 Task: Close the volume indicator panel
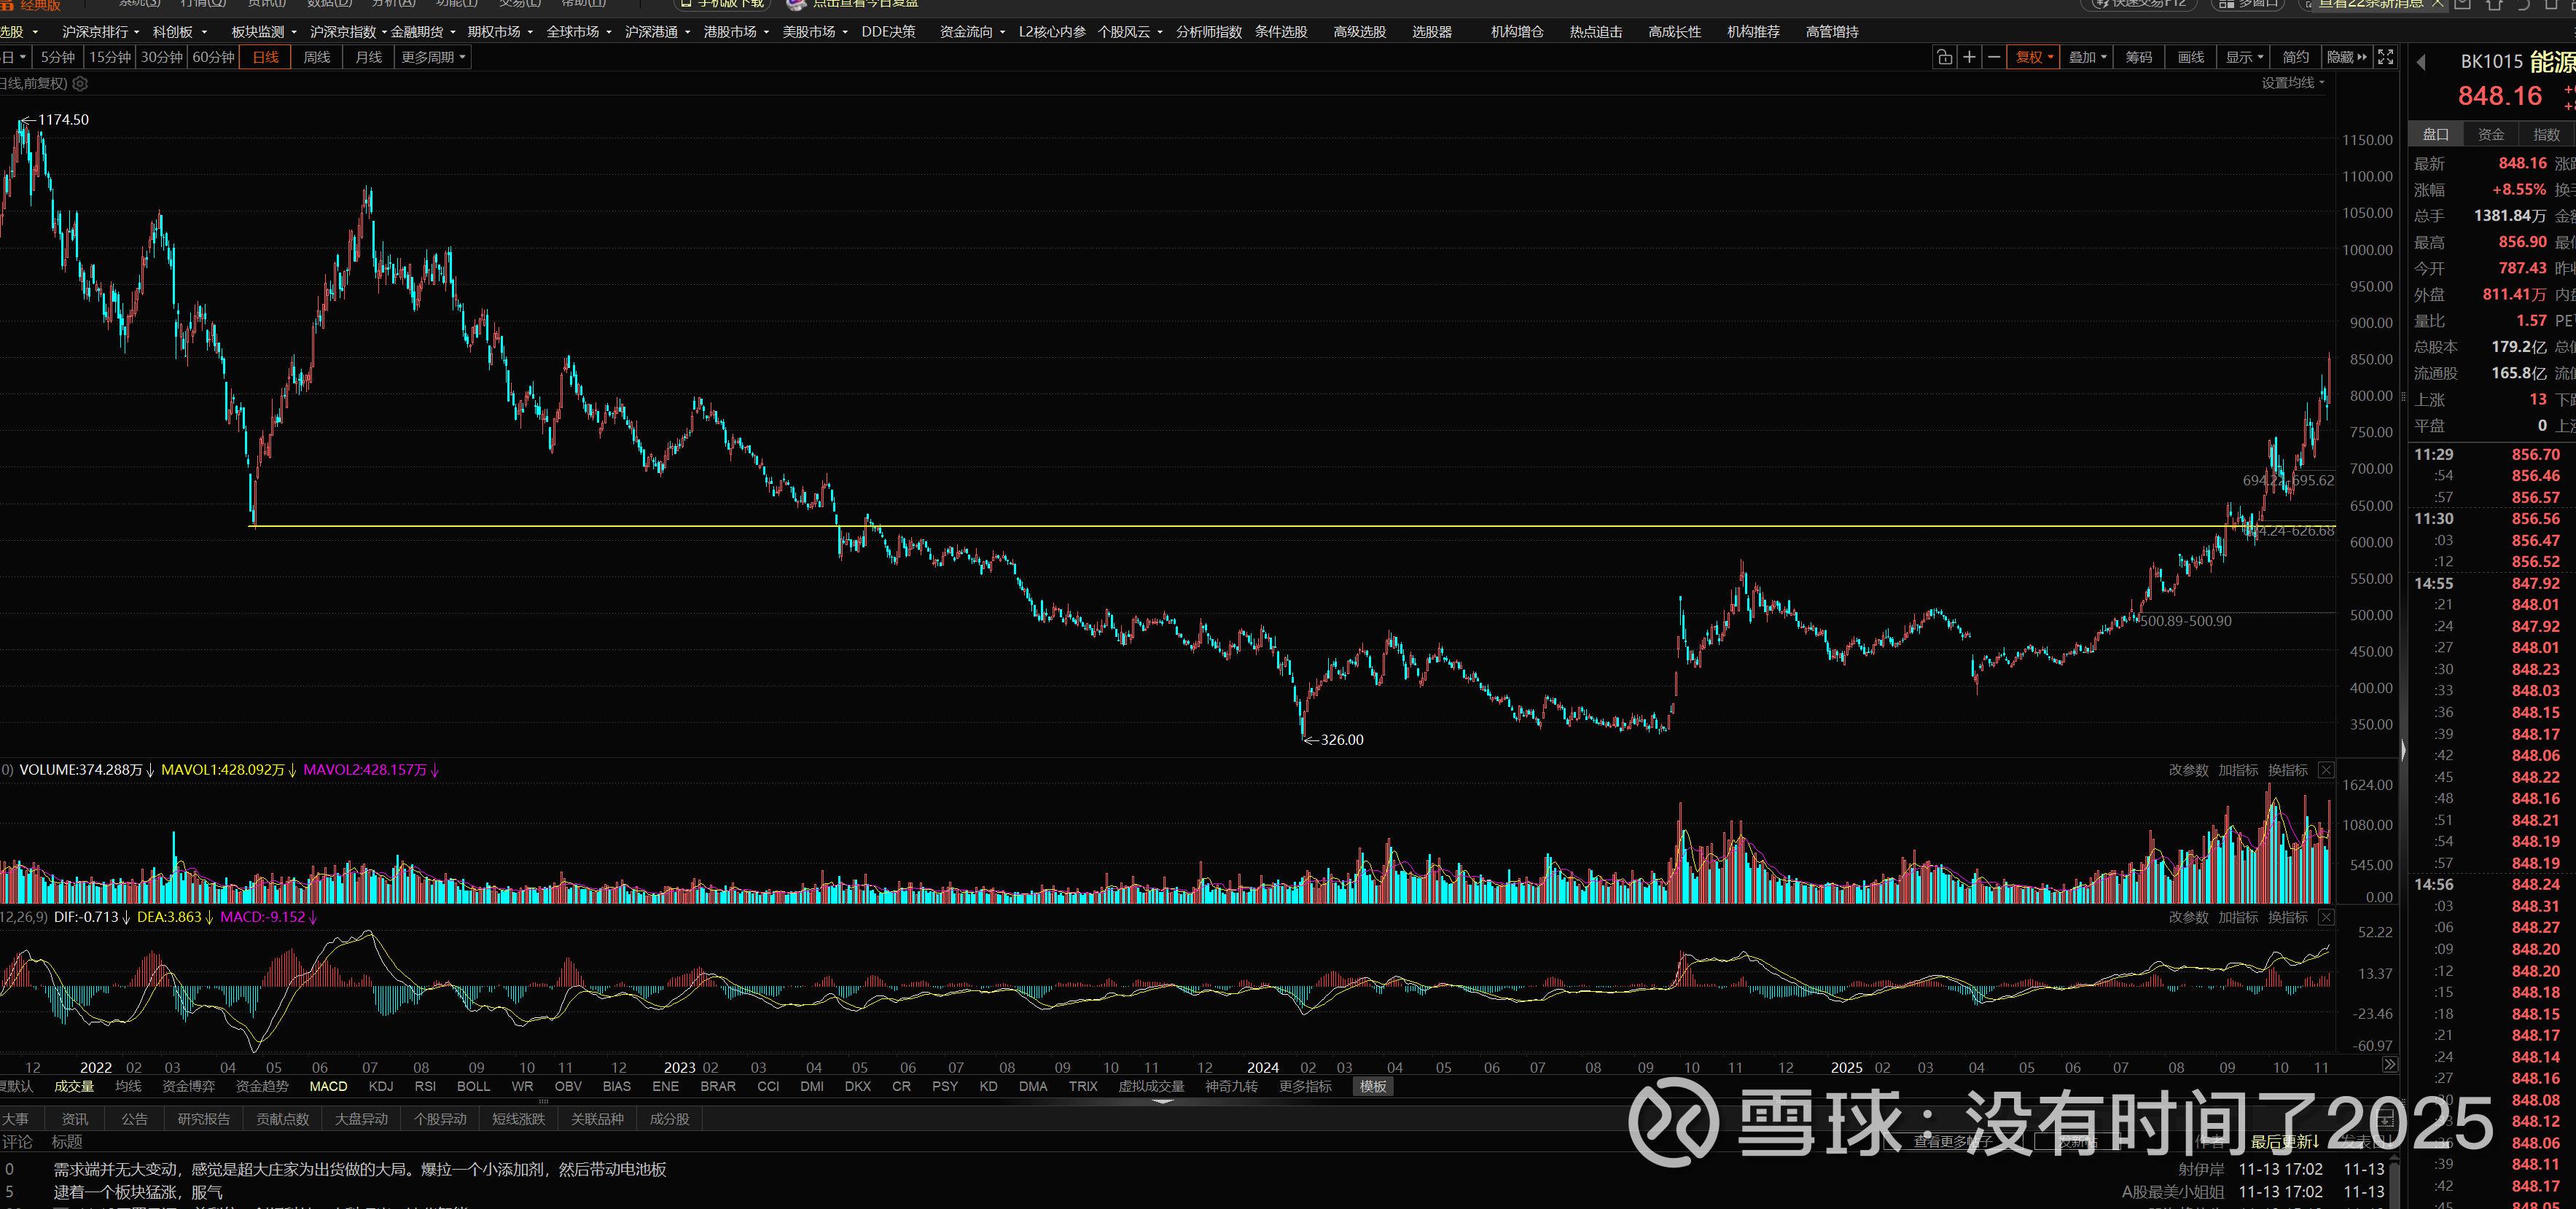click(x=2326, y=770)
